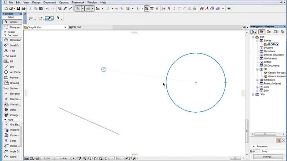Open Sections in the Navigator tree
Image resolution: width=287 pixels, height=161 pixels.
(268, 48)
